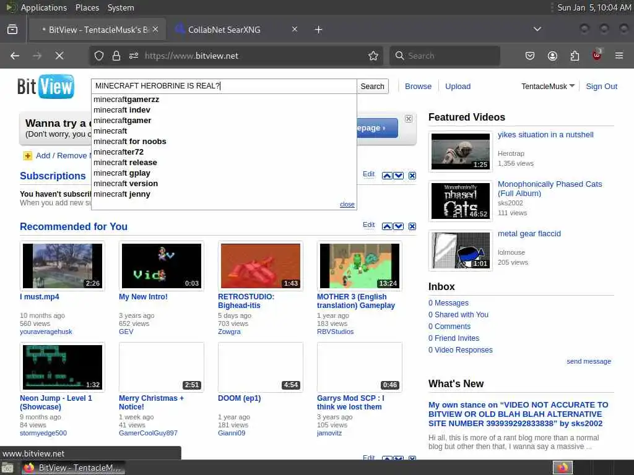Screen dimensions: 634x475
Task: Click Firefox icon in bottom-right panel
Action: click(563, 468)
